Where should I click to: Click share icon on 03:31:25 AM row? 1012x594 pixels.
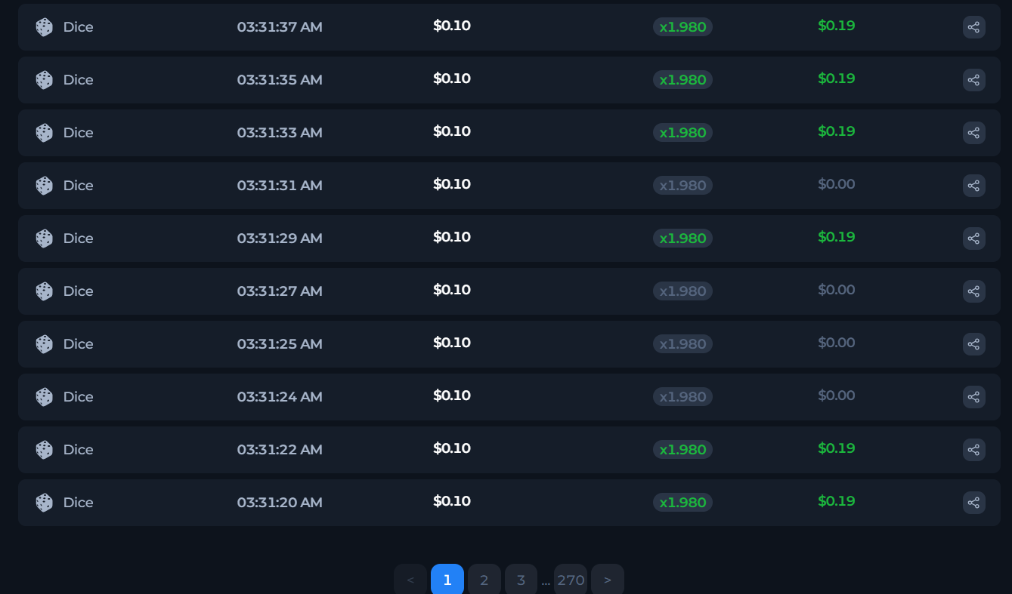pos(973,344)
